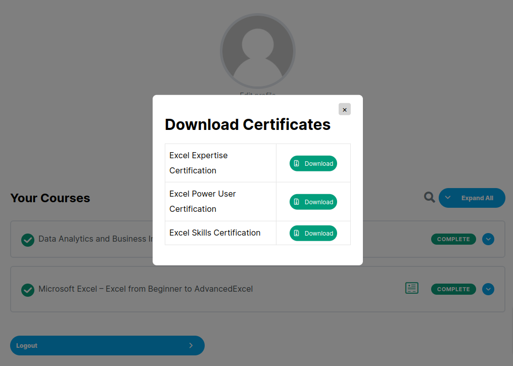
Task: Click green checkmark beside Microsoft Excel course
Action: [28, 290]
